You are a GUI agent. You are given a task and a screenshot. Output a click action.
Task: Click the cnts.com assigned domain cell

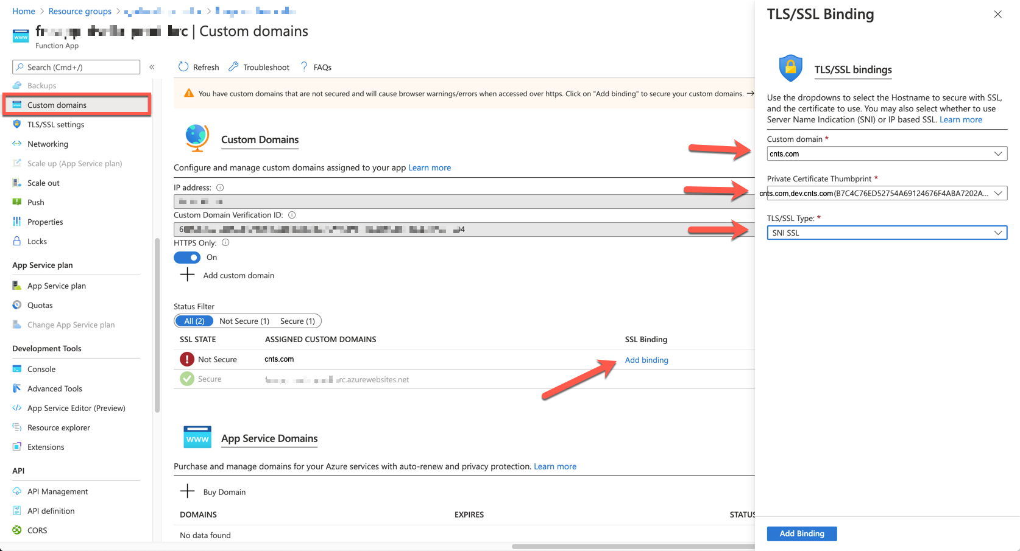click(x=279, y=359)
